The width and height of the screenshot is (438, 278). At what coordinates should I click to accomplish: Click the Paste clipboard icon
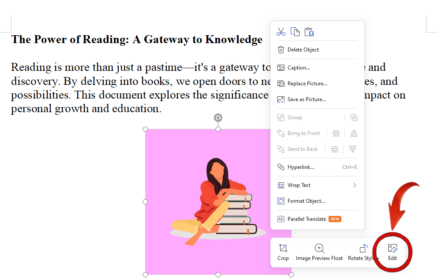coord(309,32)
